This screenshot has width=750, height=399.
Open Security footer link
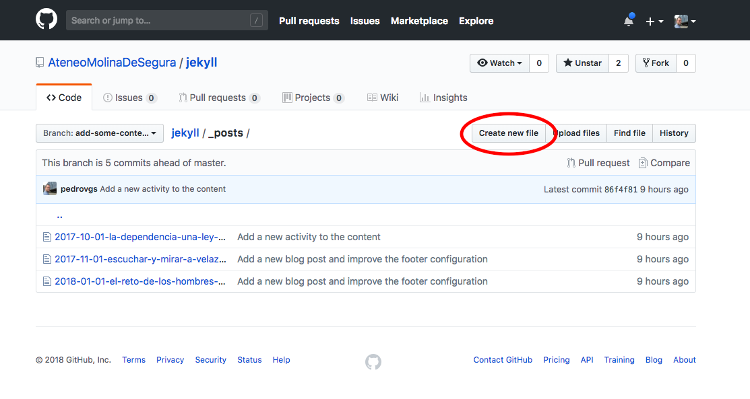[210, 360]
